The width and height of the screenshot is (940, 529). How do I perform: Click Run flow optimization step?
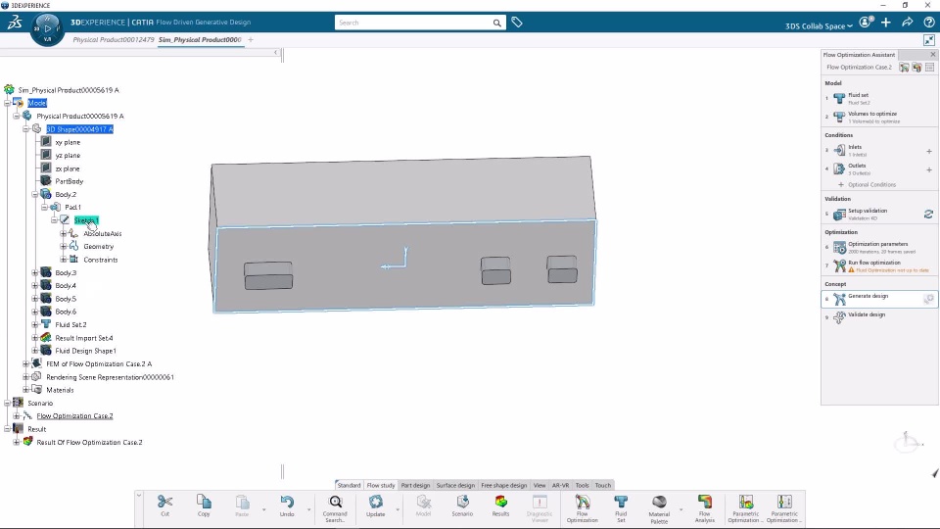tap(879, 265)
